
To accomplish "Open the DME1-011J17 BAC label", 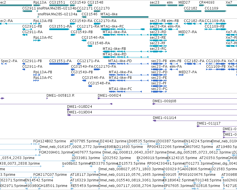I will click(209, 123).
